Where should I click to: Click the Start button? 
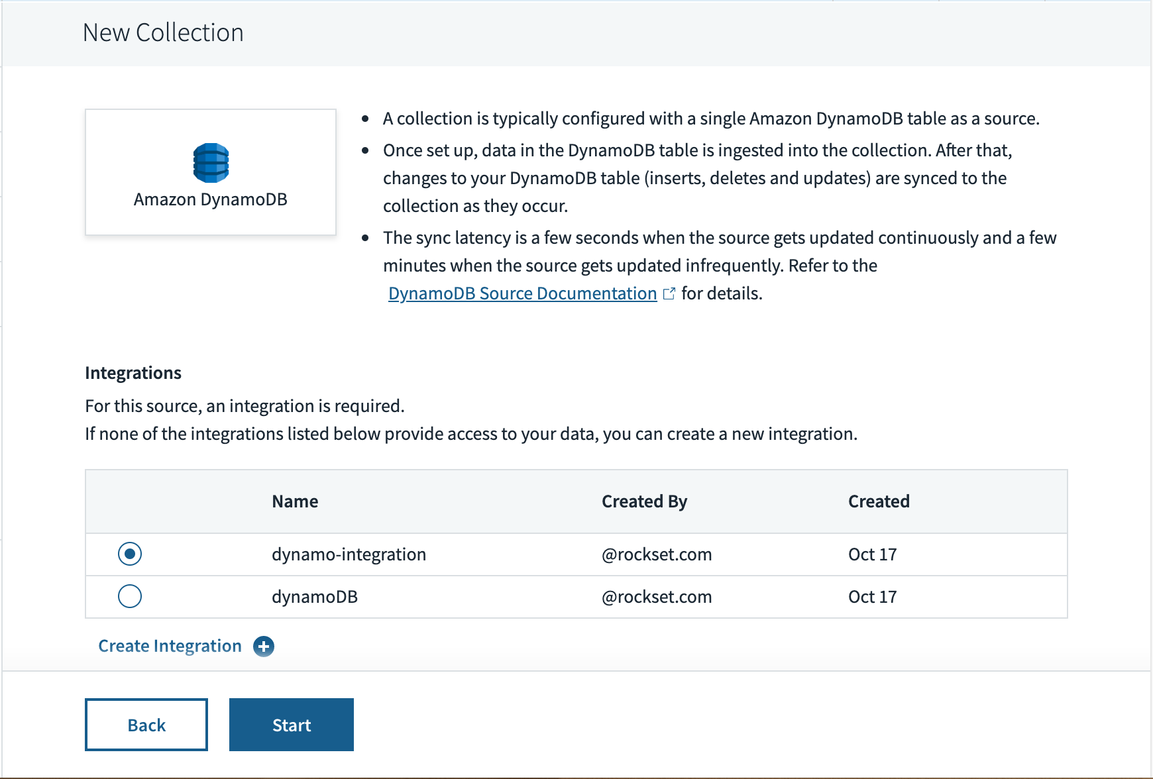292,725
